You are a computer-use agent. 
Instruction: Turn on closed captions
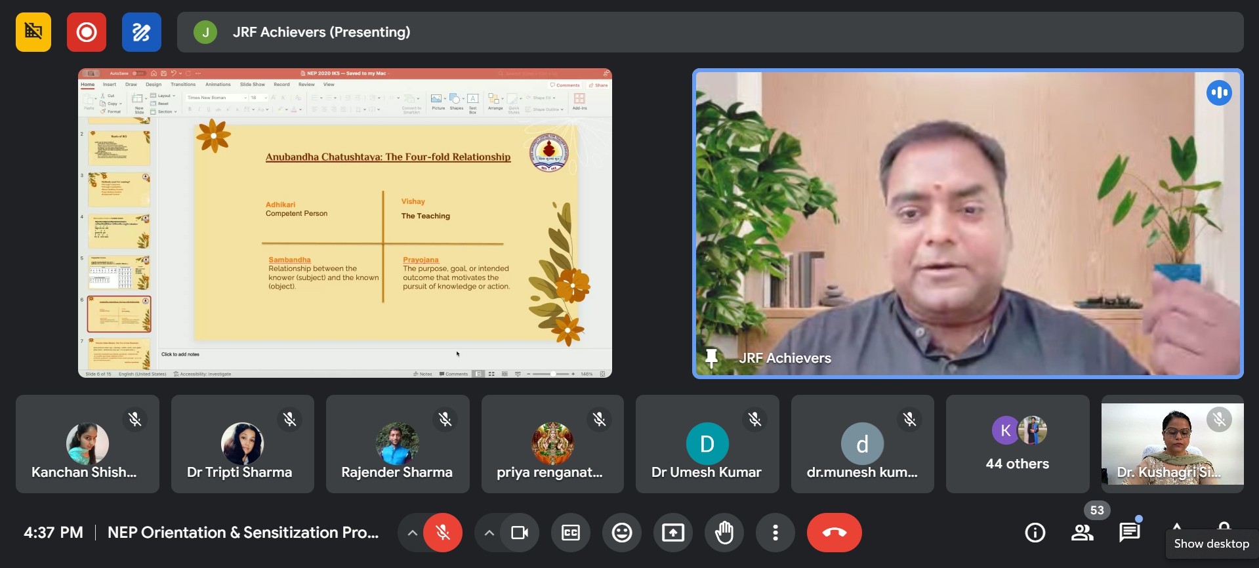(571, 533)
